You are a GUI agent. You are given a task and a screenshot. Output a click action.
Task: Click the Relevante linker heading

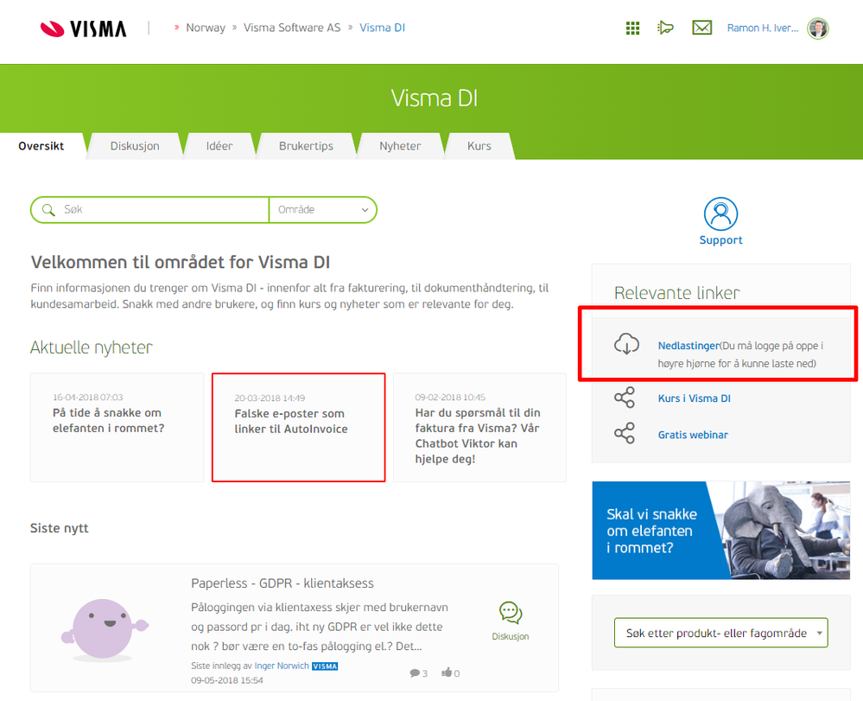[x=676, y=293]
